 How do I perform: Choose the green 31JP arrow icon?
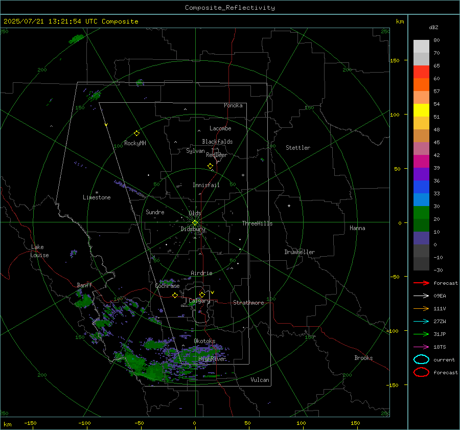click(x=421, y=334)
